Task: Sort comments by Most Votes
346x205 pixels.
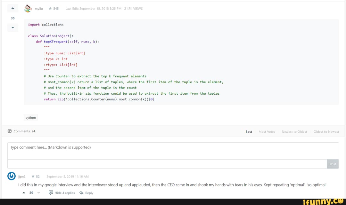Action: pyautogui.click(x=267, y=132)
